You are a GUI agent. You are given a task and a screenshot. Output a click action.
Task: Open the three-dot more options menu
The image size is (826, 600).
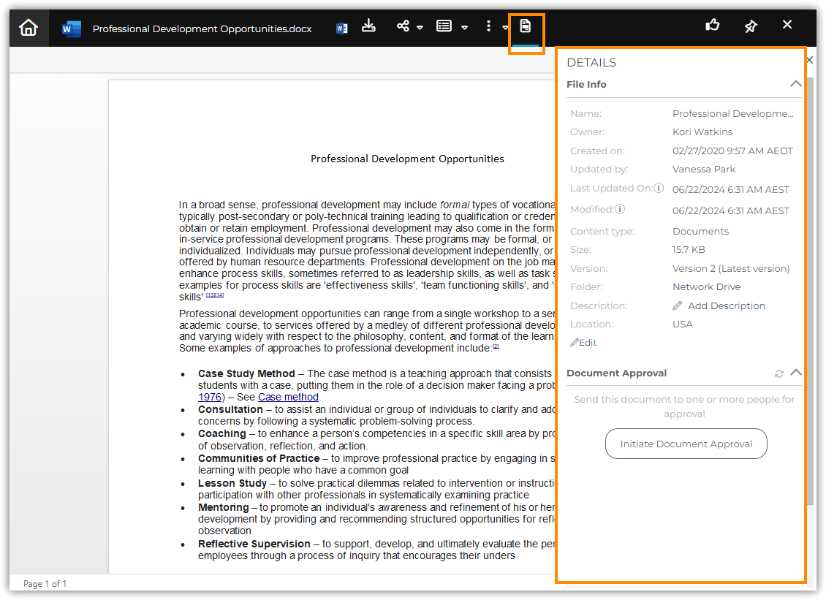pyautogui.click(x=488, y=26)
